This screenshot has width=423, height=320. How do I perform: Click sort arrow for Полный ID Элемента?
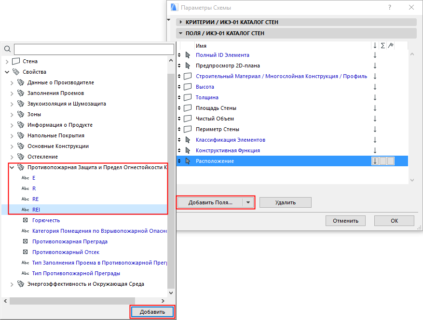[x=375, y=55]
